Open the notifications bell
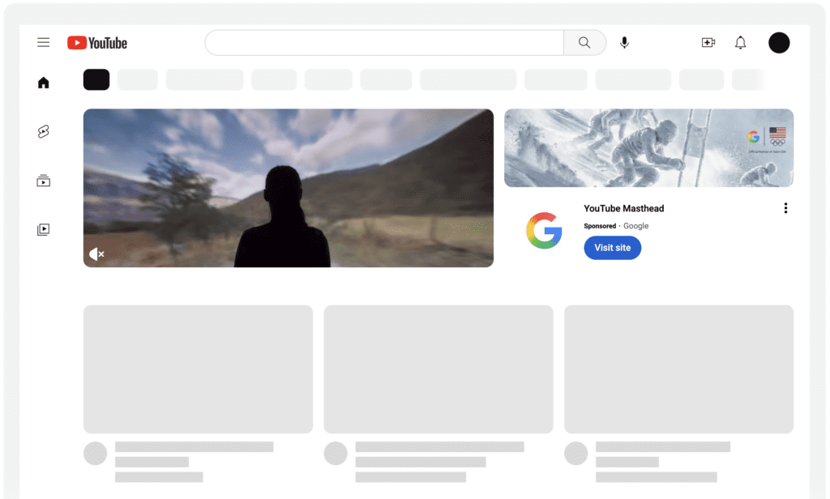Viewport: 830px width, 499px height. 740,43
